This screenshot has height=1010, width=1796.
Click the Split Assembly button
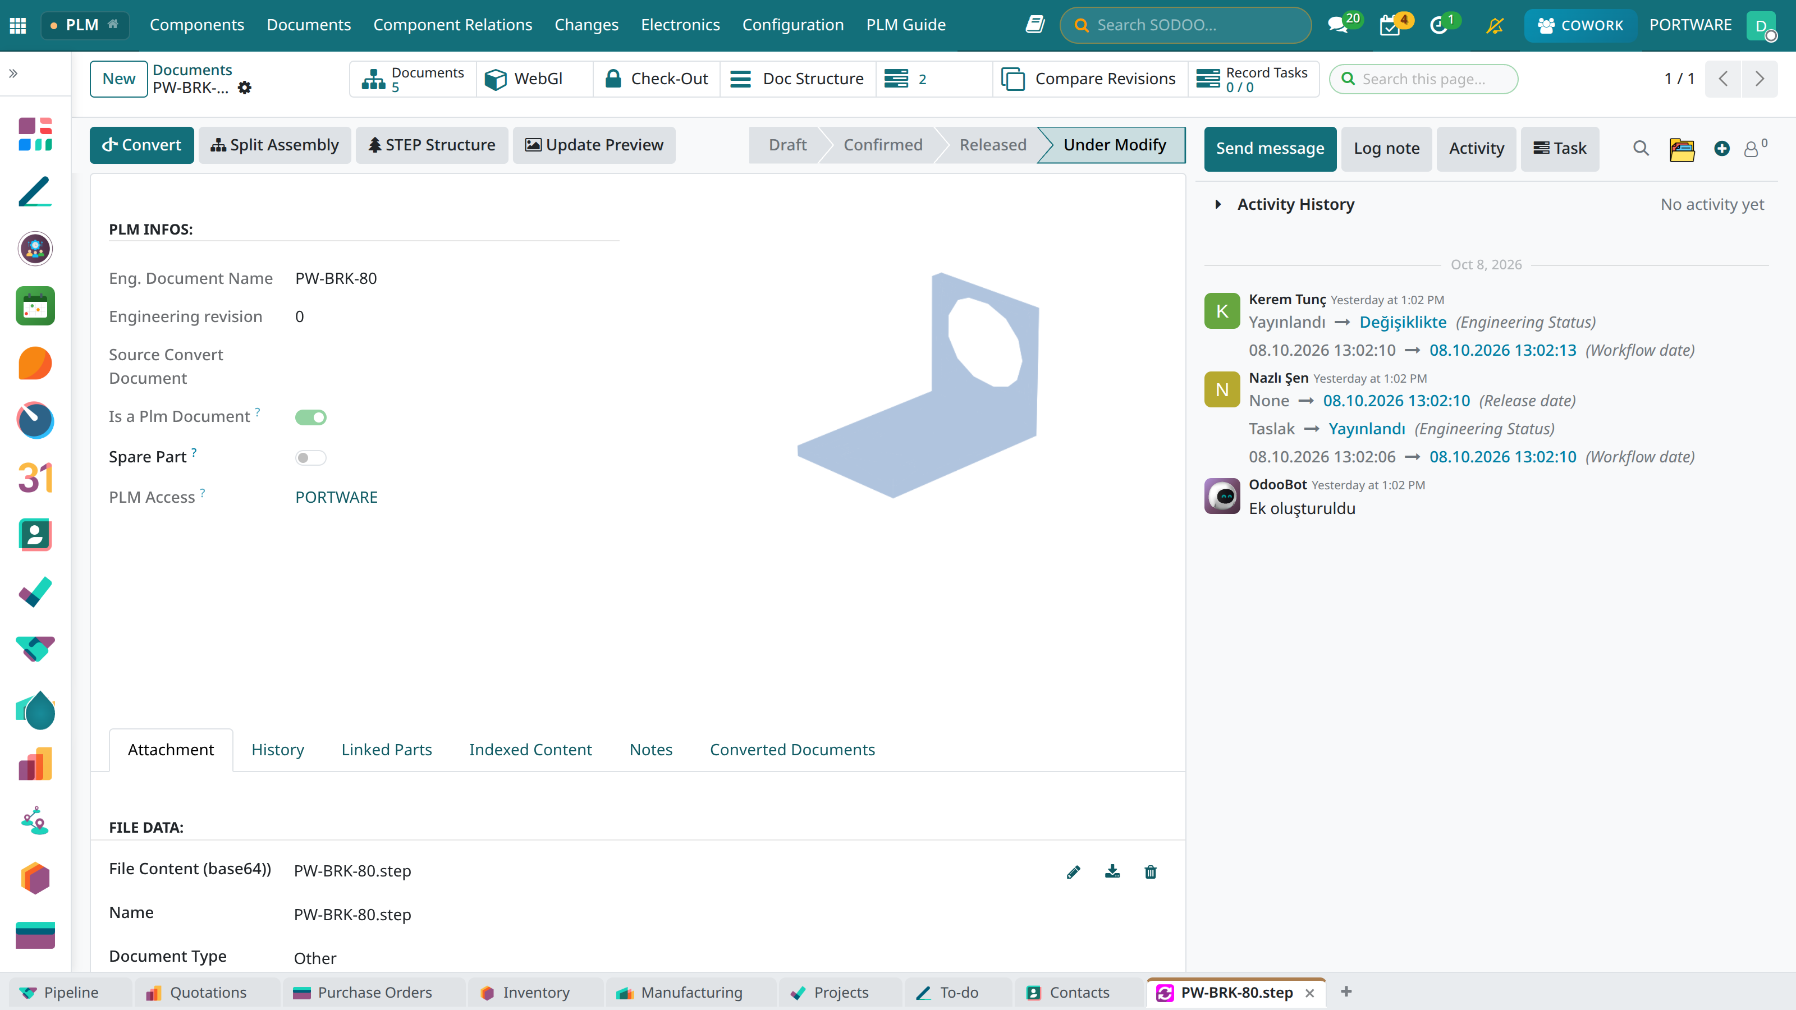274,145
